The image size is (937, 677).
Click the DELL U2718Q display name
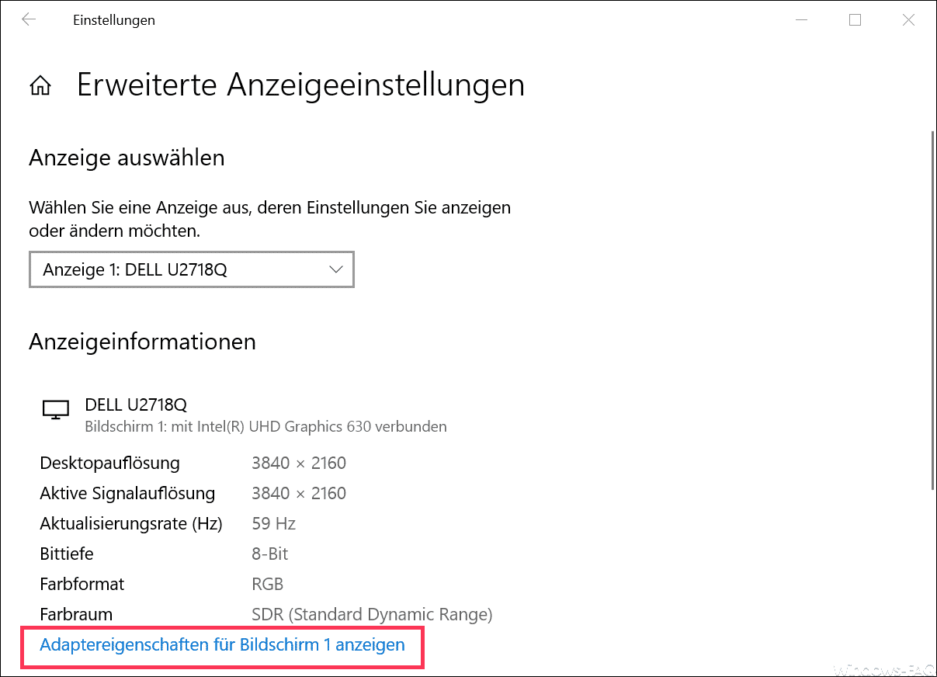pyautogui.click(x=136, y=404)
